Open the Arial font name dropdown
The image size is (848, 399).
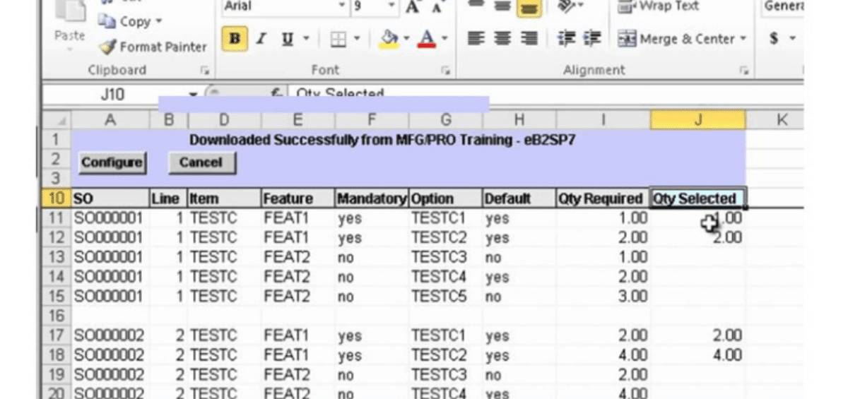click(342, 7)
